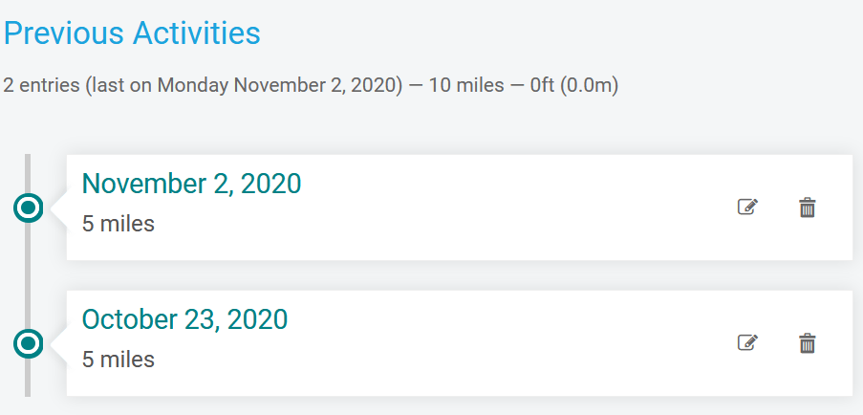Select the November 2 timeline marker circle
The width and height of the screenshot is (863, 415).
coord(28,208)
